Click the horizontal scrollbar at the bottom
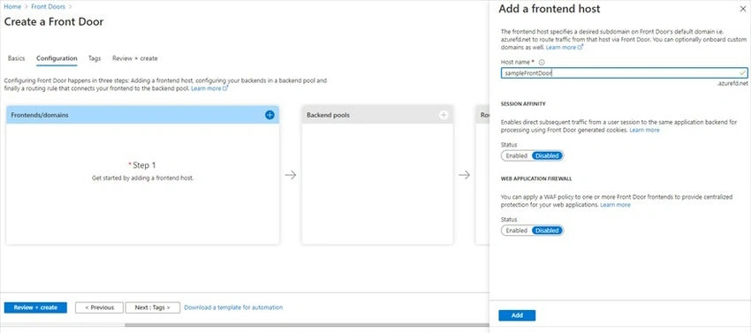The width and height of the screenshot is (751, 333). 307,325
